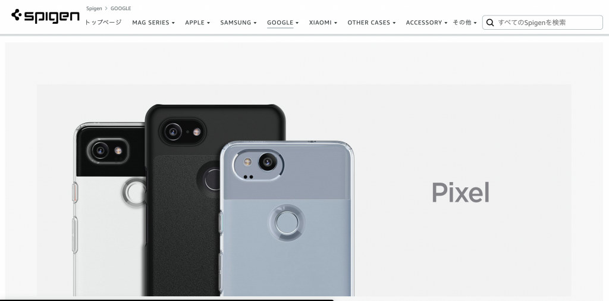Go to トップページ
609x301 pixels.
click(103, 23)
